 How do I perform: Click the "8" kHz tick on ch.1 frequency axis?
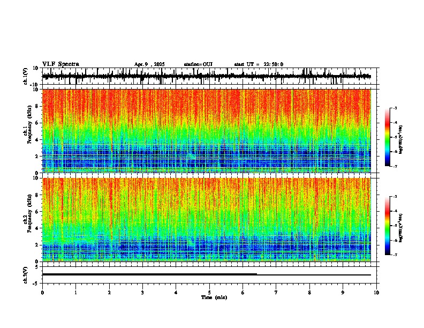coord(37,106)
